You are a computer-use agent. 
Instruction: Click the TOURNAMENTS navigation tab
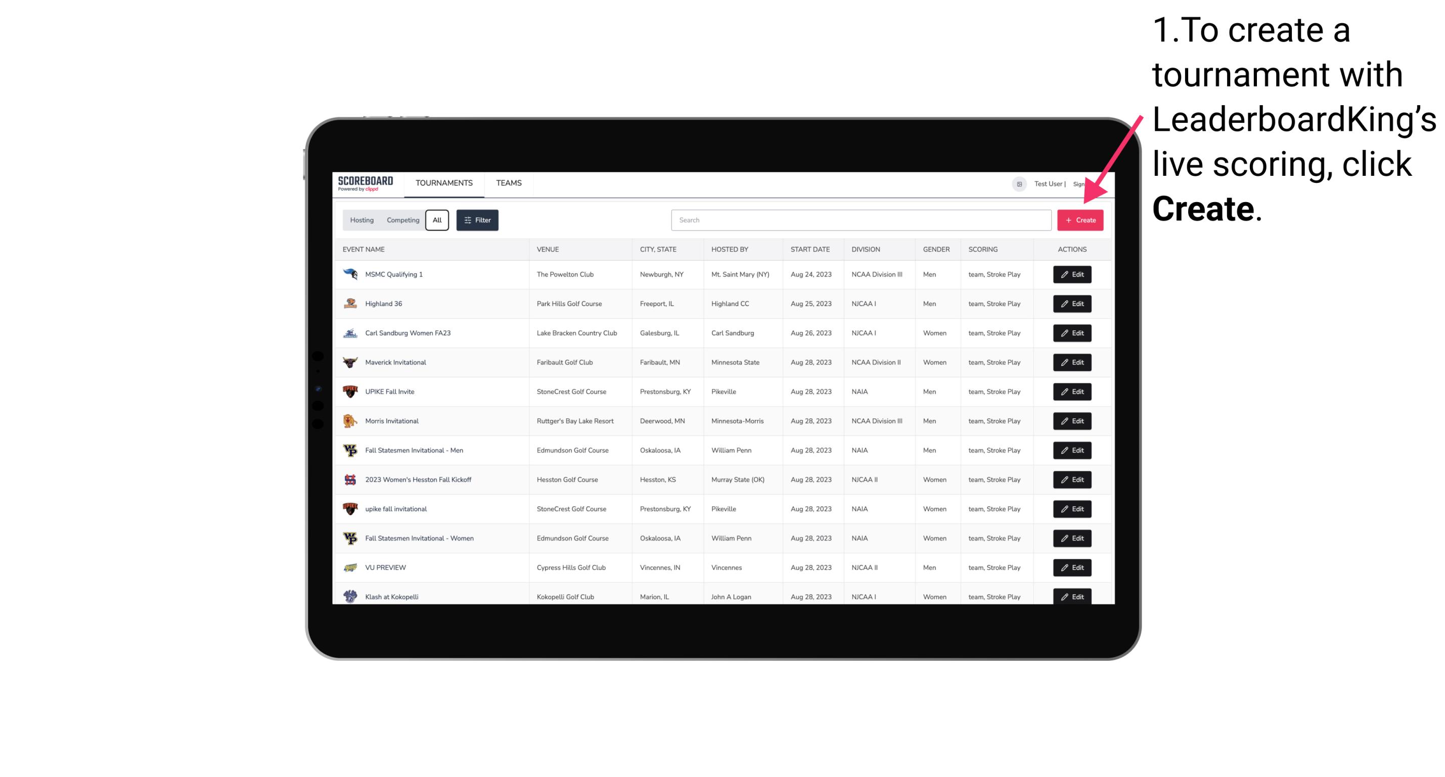point(444,183)
